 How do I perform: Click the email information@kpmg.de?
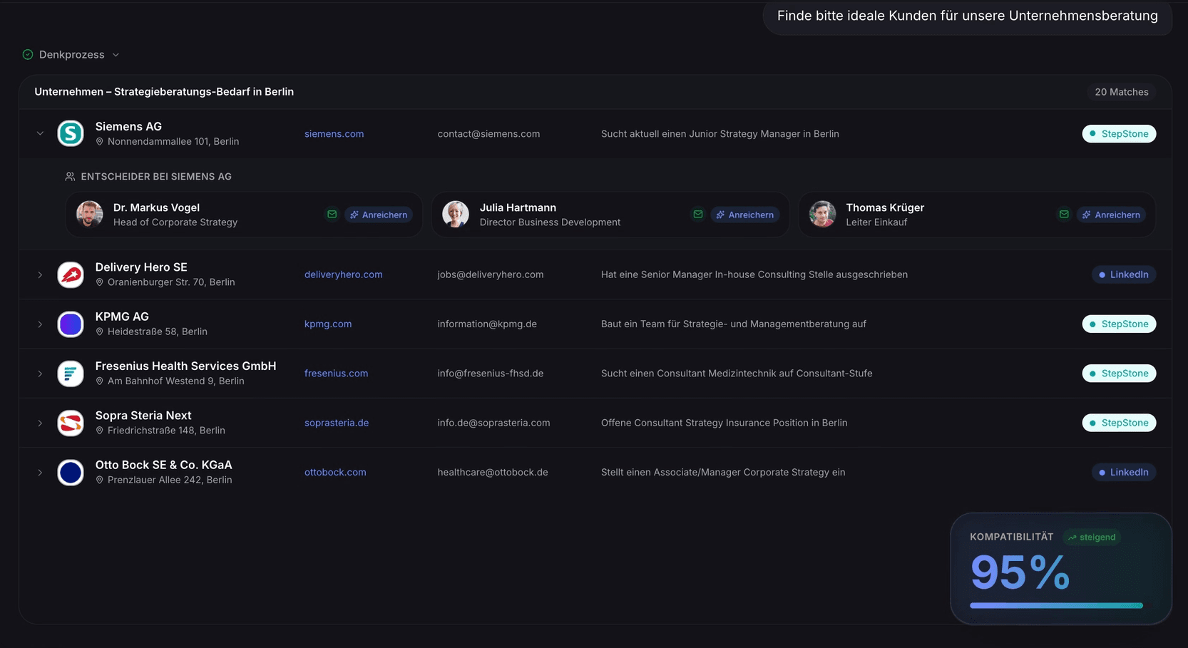pyautogui.click(x=487, y=324)
